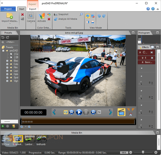Jump to previous frame button
Viewport: 161px width, 155px height.
click(x=71, y=112)
